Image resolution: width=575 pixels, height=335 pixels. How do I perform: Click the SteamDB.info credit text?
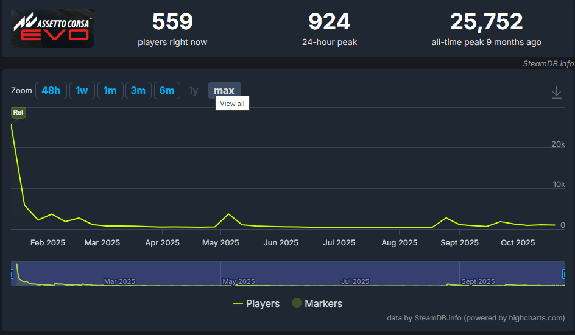[548, 63]
